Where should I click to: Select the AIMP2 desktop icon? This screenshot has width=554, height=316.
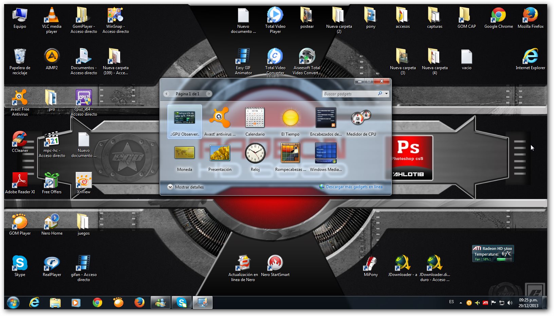pos(52,59)
